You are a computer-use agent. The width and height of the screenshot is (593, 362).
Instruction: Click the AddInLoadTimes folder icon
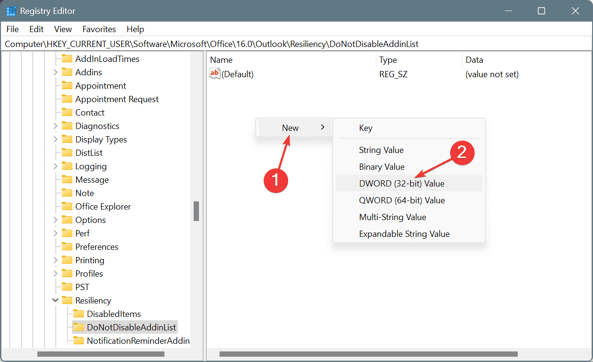[x=67, y=59]
